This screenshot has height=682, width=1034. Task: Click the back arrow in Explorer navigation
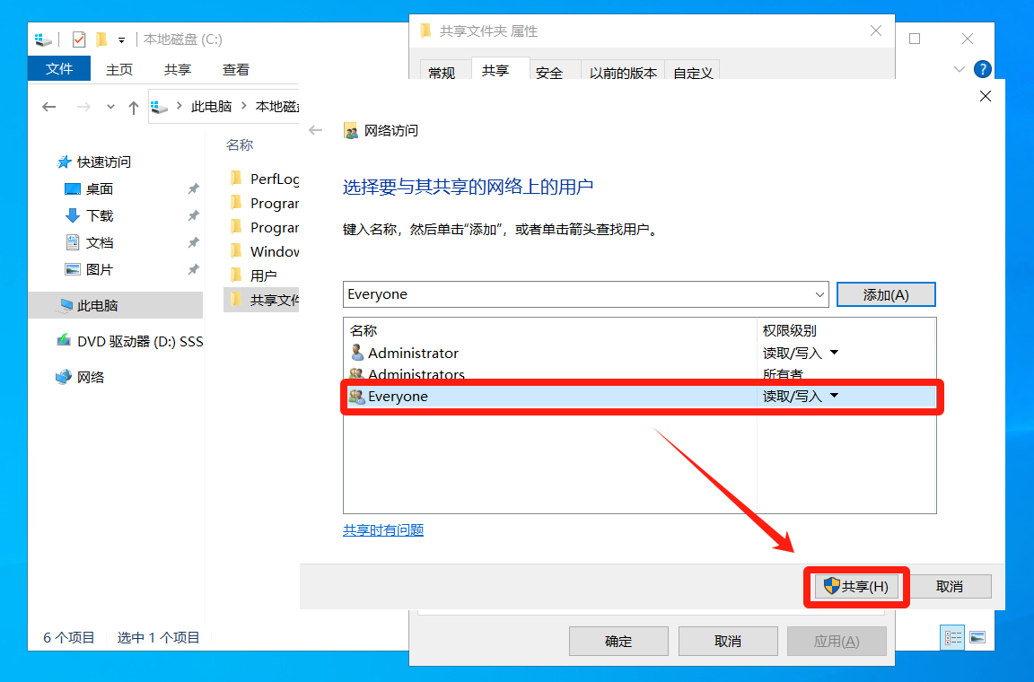[x=49, y=107]
